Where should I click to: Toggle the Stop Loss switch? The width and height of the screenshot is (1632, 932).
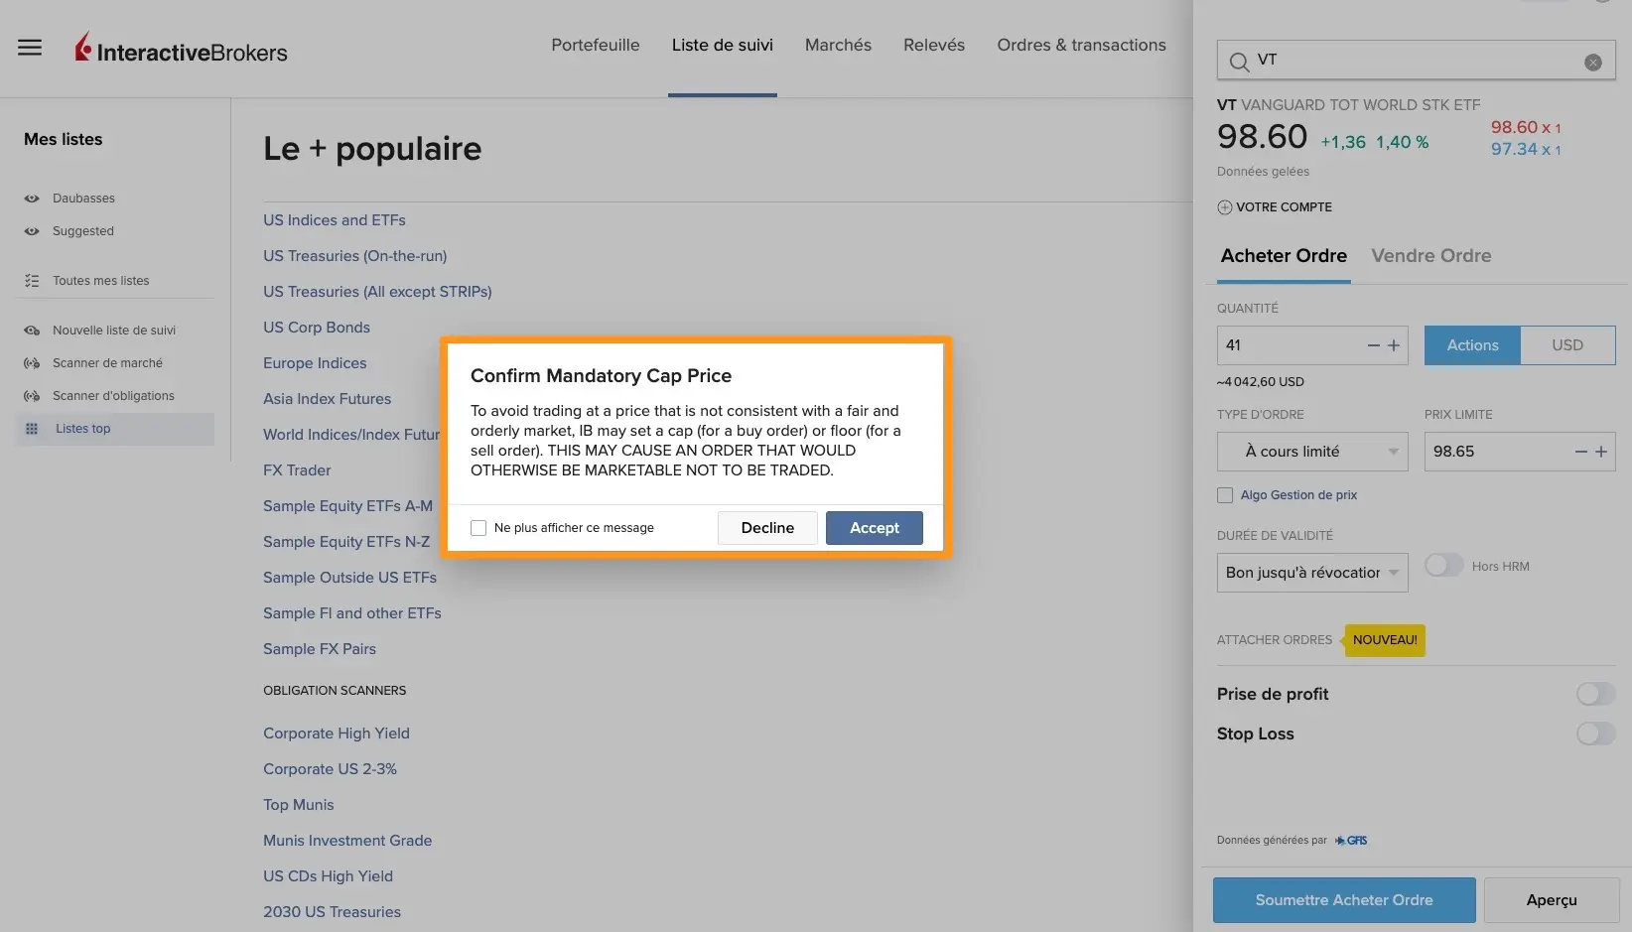(1595, 733)
